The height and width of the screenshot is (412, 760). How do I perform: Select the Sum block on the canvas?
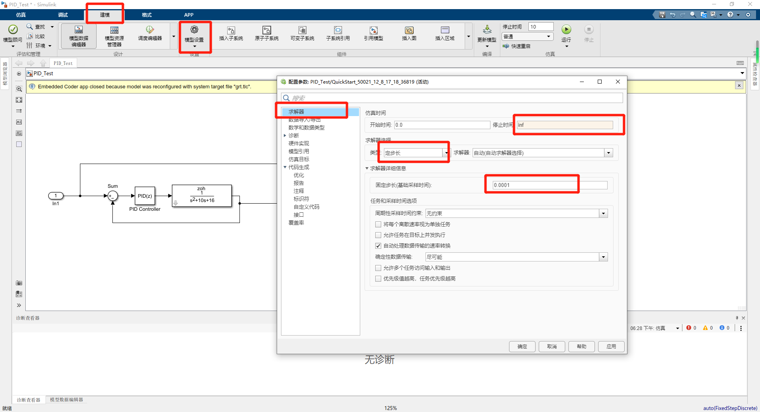(x=113, y=196)
